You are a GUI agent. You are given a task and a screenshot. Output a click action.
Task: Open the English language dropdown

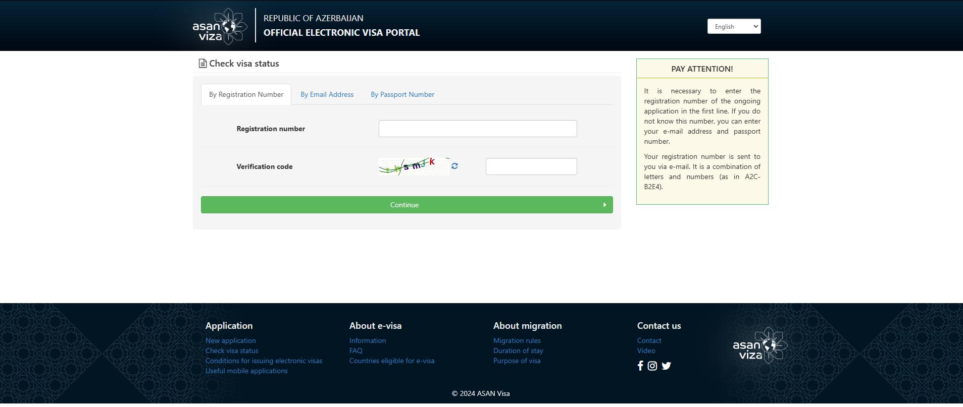[734, 26]
